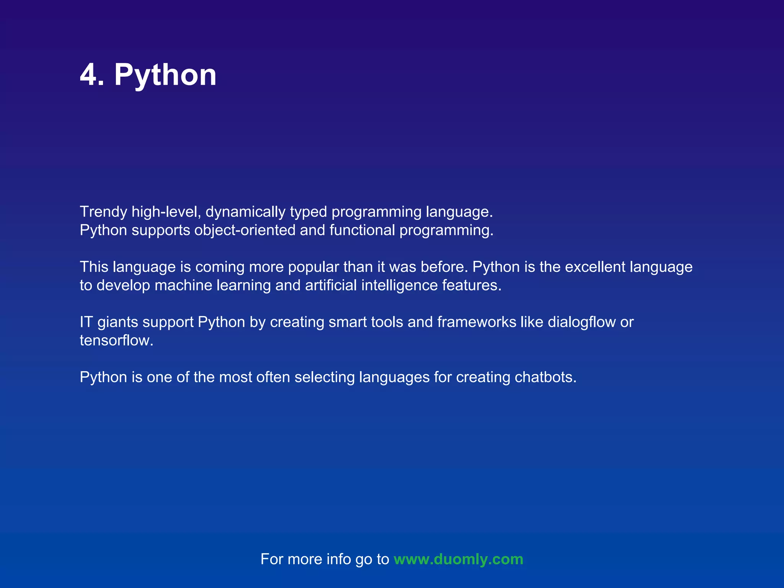
Task: Click the word 'tensorflow.'
Action: [116, 340]
